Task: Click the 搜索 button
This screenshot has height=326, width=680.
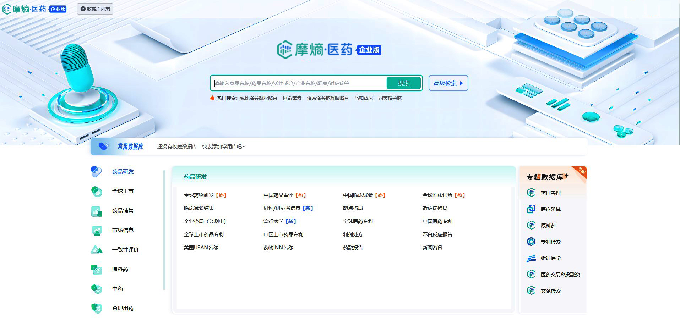Action: tap(404, 83)
